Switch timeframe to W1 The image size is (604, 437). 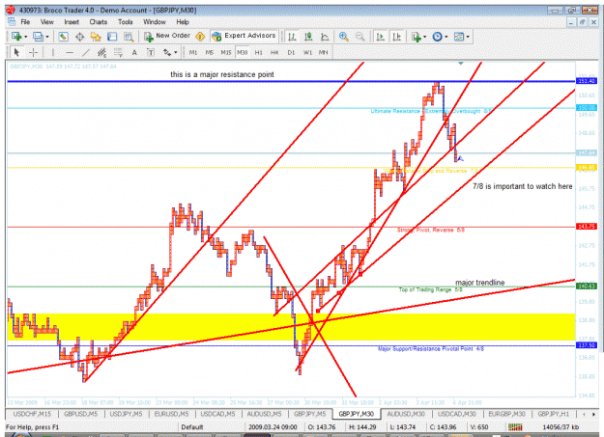(x=307, y=52)
